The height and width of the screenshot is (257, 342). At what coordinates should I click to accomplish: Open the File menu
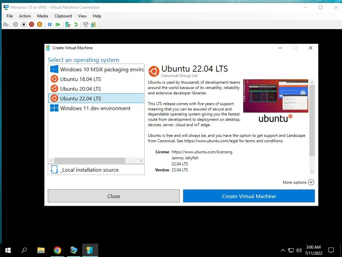point(10,16)
